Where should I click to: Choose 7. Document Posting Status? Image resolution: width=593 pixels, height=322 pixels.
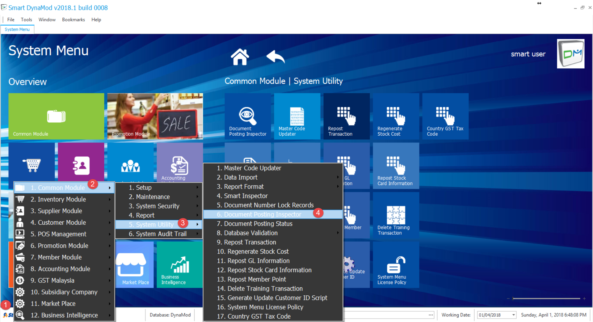tap(273, 224)
